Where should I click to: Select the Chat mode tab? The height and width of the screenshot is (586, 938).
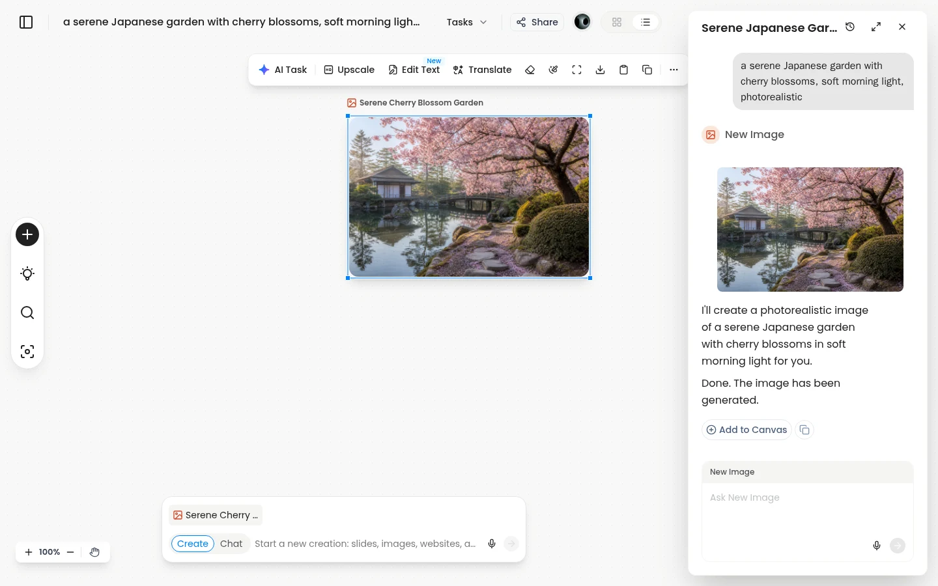(231, 544)
